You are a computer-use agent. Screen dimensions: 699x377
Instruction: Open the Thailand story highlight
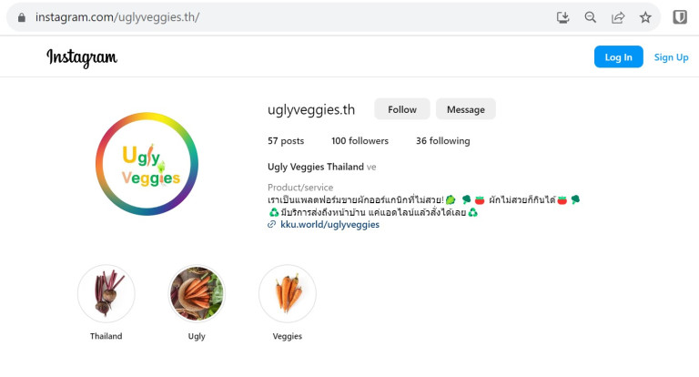(x=106, y=293)
